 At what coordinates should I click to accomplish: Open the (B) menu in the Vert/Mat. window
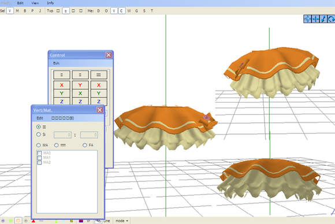click(62, 118)
